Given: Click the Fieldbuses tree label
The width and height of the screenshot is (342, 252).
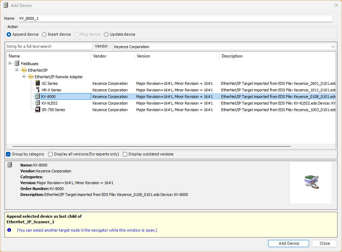Looking at the screenshot, I should pos(29,64).
